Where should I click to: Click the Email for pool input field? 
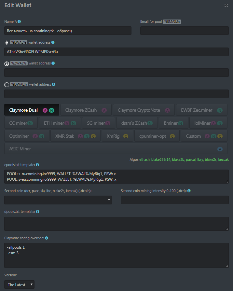185,31
